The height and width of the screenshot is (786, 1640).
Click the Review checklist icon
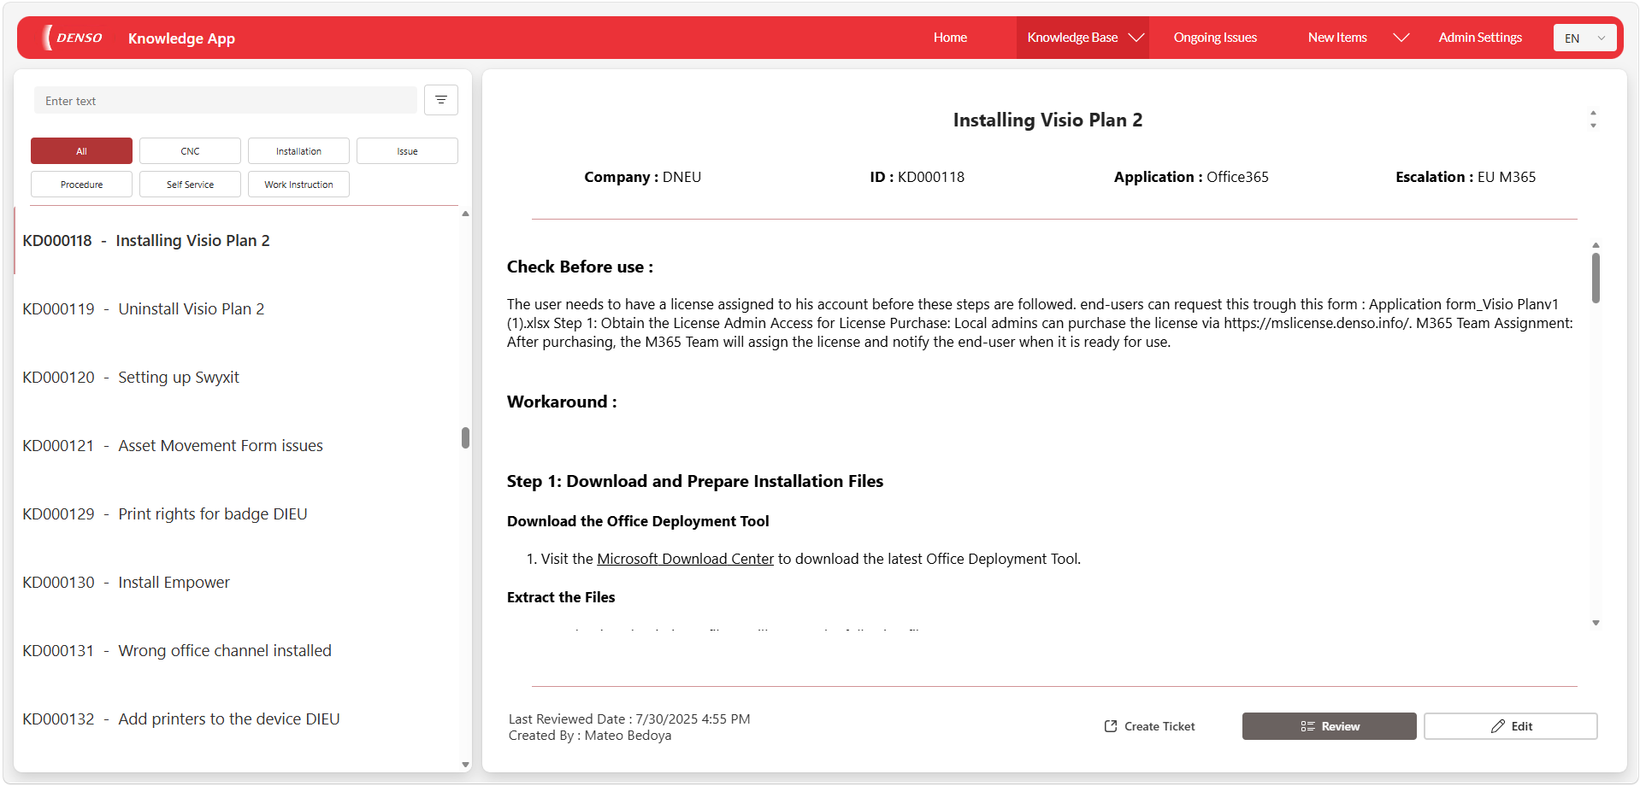(x=1307, y=726)
